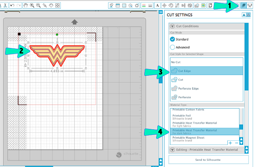Open the Text Style panel
Image resolution: width=255 pixels, height=167 pixels.
pos(157,5)
